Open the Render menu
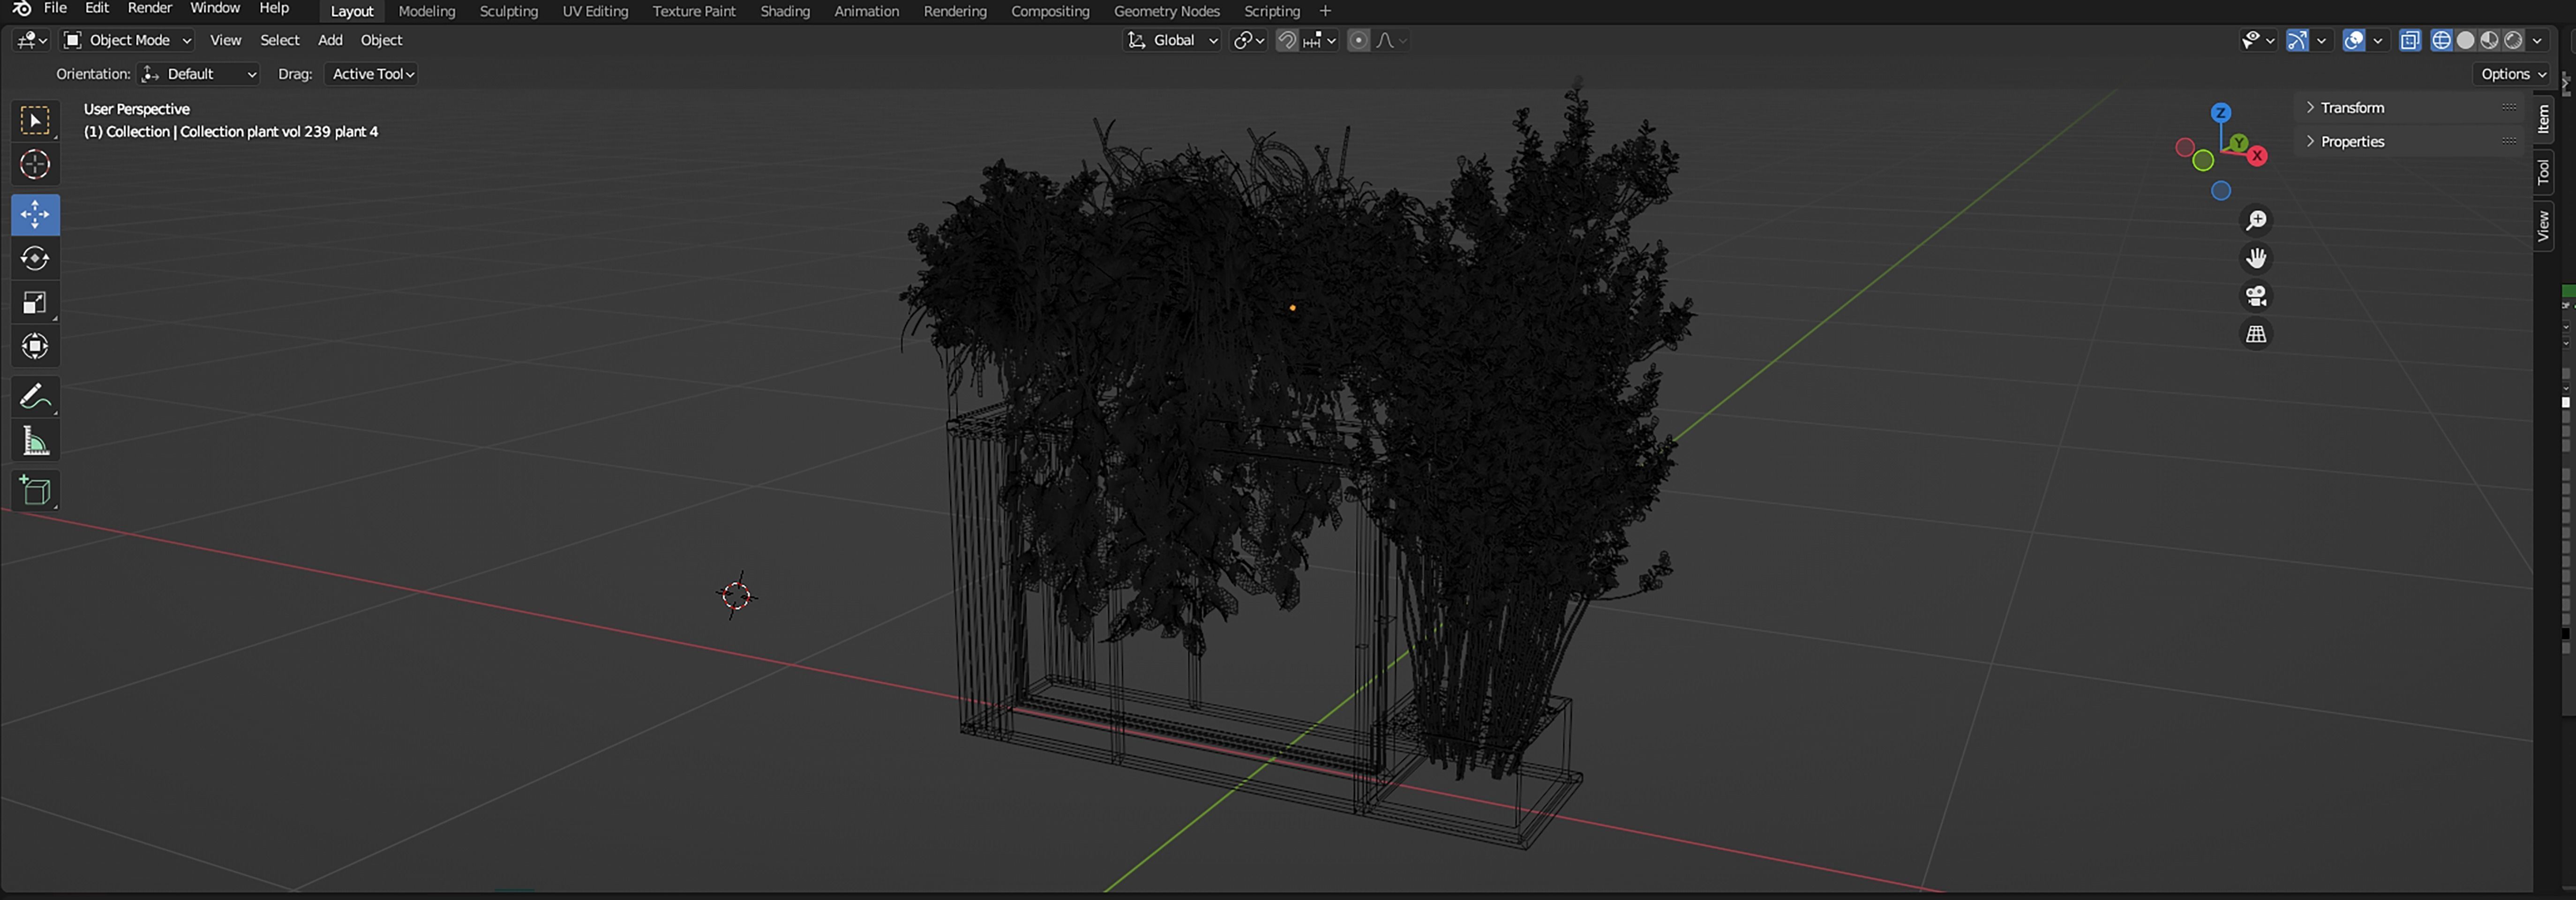Screen dimensions: 2576x900 click(x=149, y=9)
